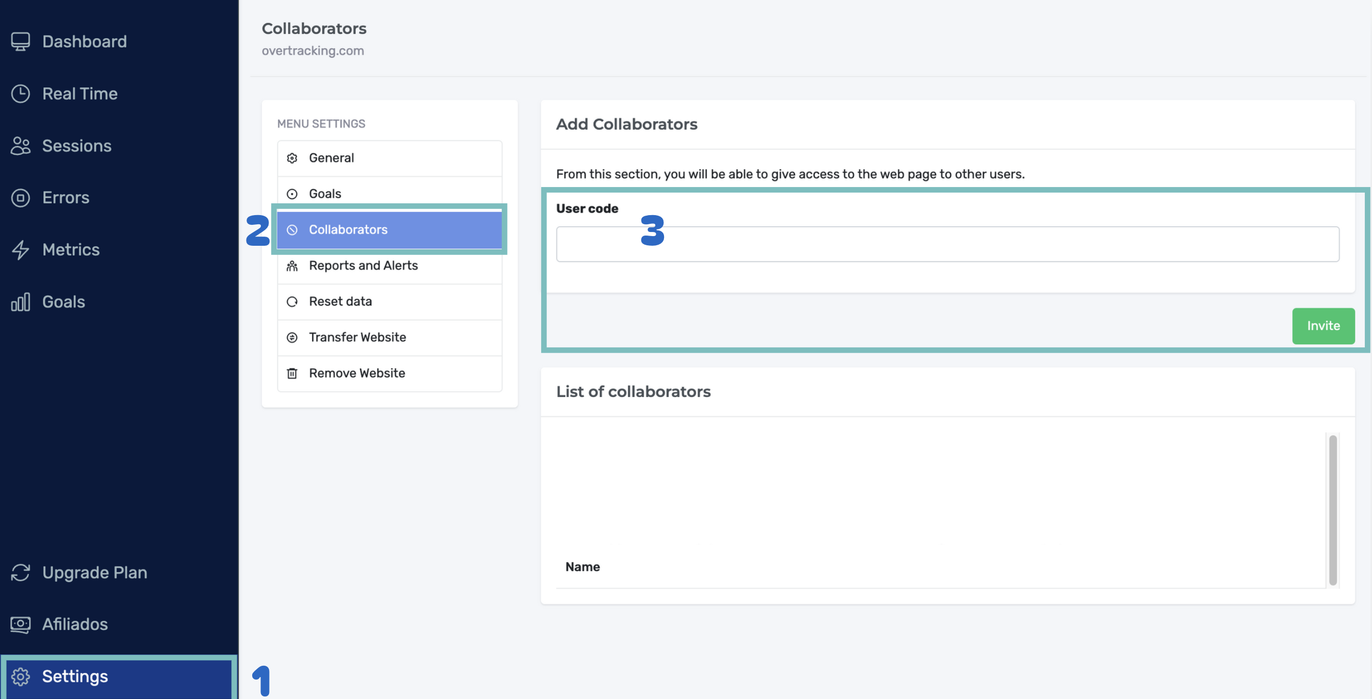
Task: Open Goals in the left sidebar
Action: point(63,301)
